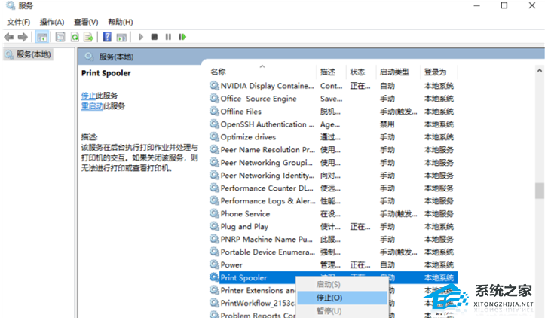Open the 查看(V) menu

[x=86, y=22]
